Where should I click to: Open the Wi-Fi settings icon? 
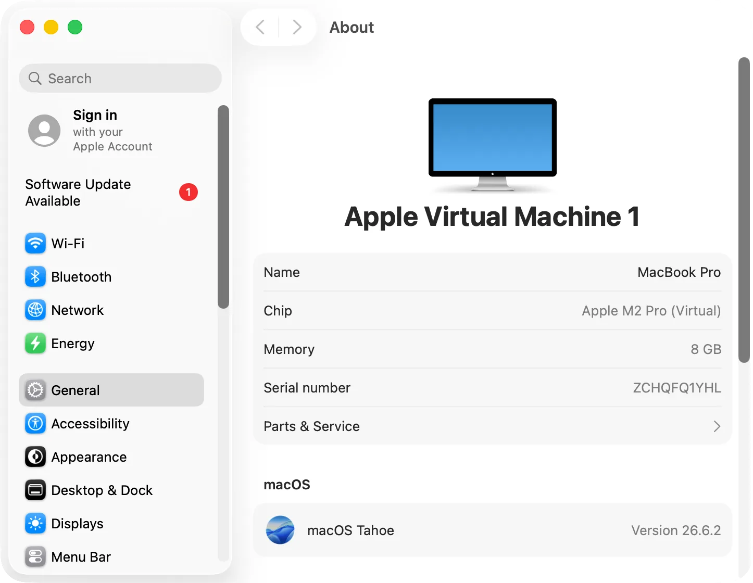35,243
